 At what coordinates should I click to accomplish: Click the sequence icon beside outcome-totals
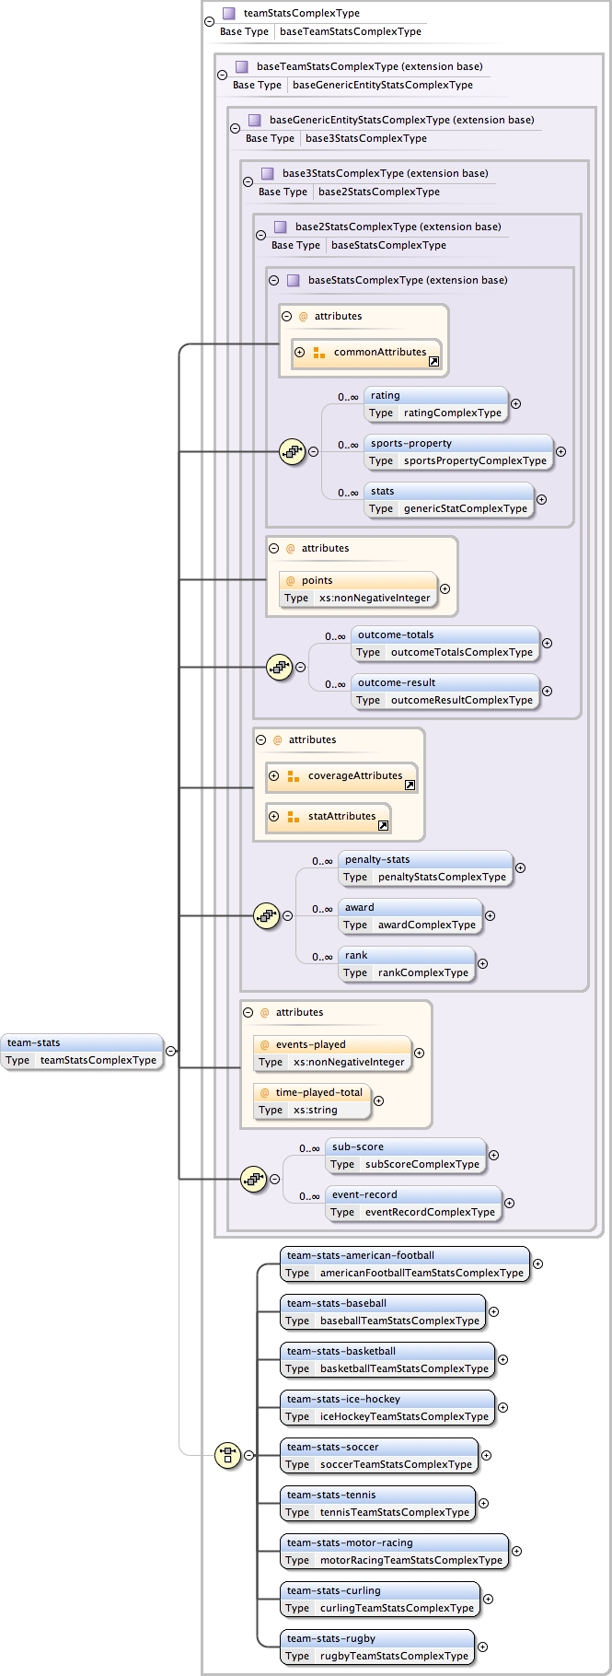pos(279,667)
